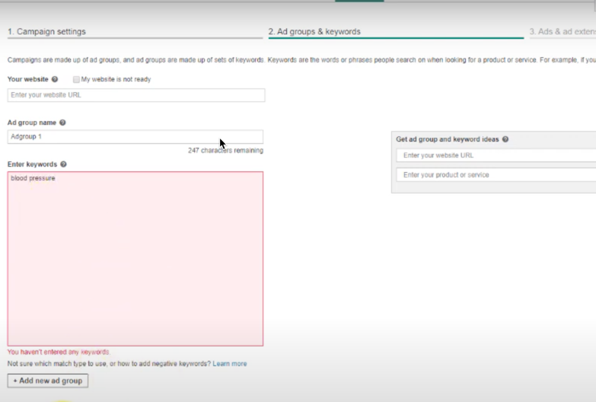Click 'Get ad group and keyword ideas' heading
The height and width of the screenshot is (402, 596).
click(448, 139)
